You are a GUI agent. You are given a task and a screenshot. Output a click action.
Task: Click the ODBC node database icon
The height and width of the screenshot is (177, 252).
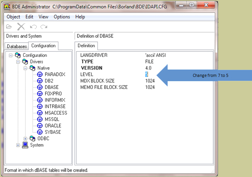[33, 138]
